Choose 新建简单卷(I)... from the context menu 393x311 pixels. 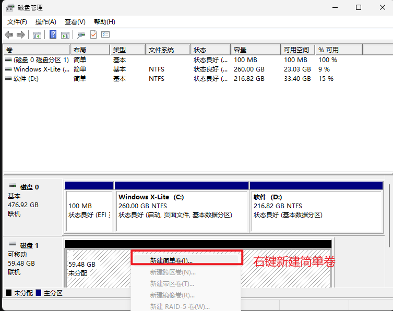186,260
